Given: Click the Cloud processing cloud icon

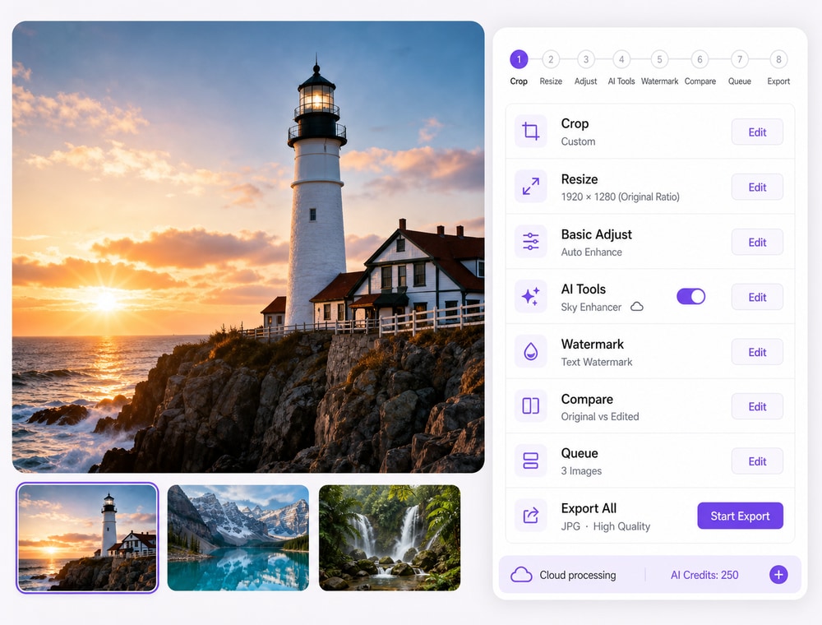Looking at the screenshot, I should tap(521, 575).
